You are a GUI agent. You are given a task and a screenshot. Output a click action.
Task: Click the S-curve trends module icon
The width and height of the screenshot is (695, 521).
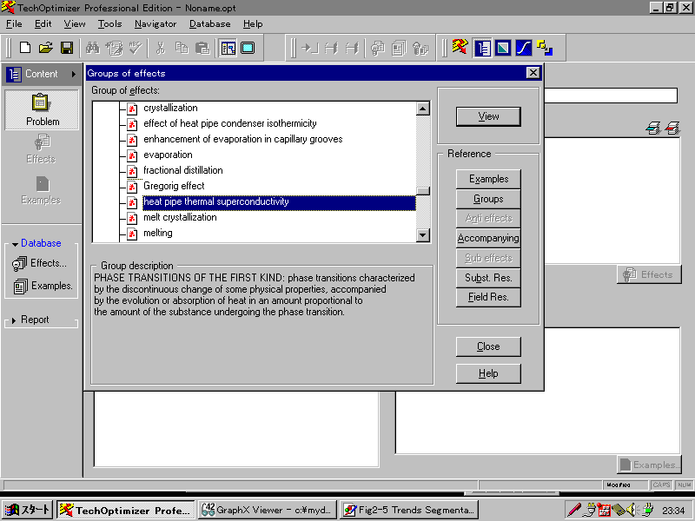click(524, 48)
